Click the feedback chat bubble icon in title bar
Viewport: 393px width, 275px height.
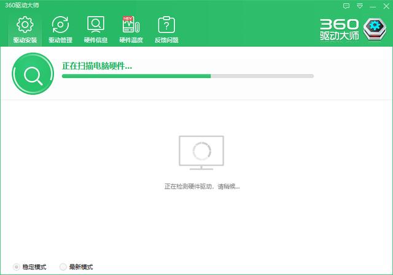point(346,6)
